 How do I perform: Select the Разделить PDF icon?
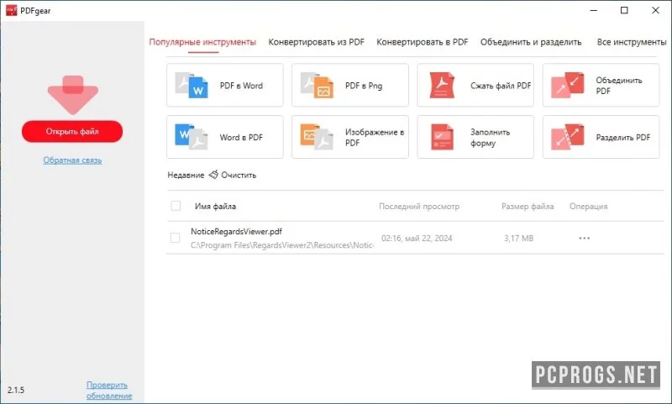pyautogui.click(x=568, y=137)
